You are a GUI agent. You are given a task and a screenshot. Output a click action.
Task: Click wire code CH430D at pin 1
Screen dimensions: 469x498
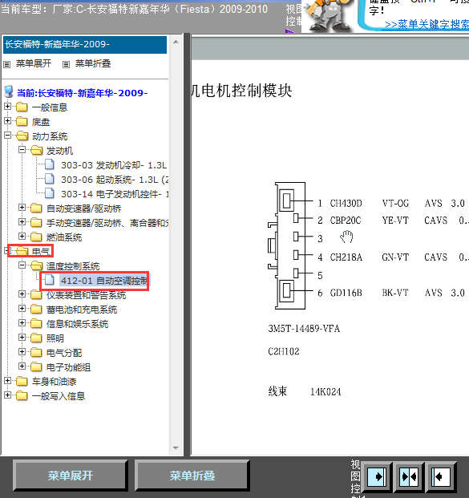(x=346, y=203)
